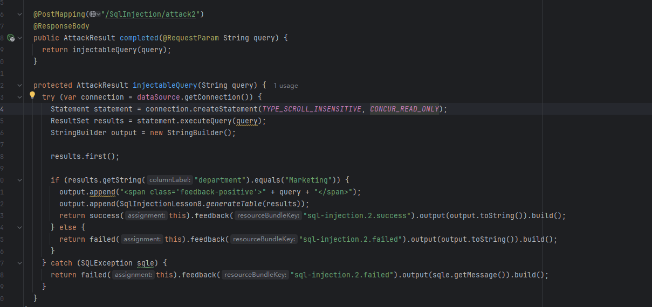This screenshot has height=307, width=652.
Task: Click the '1 usage' inlay hint
Action: tap(285, 86)
